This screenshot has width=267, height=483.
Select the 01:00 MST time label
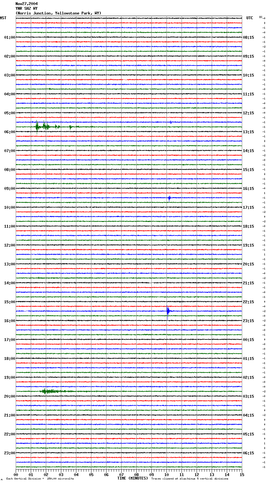point(10,37)
